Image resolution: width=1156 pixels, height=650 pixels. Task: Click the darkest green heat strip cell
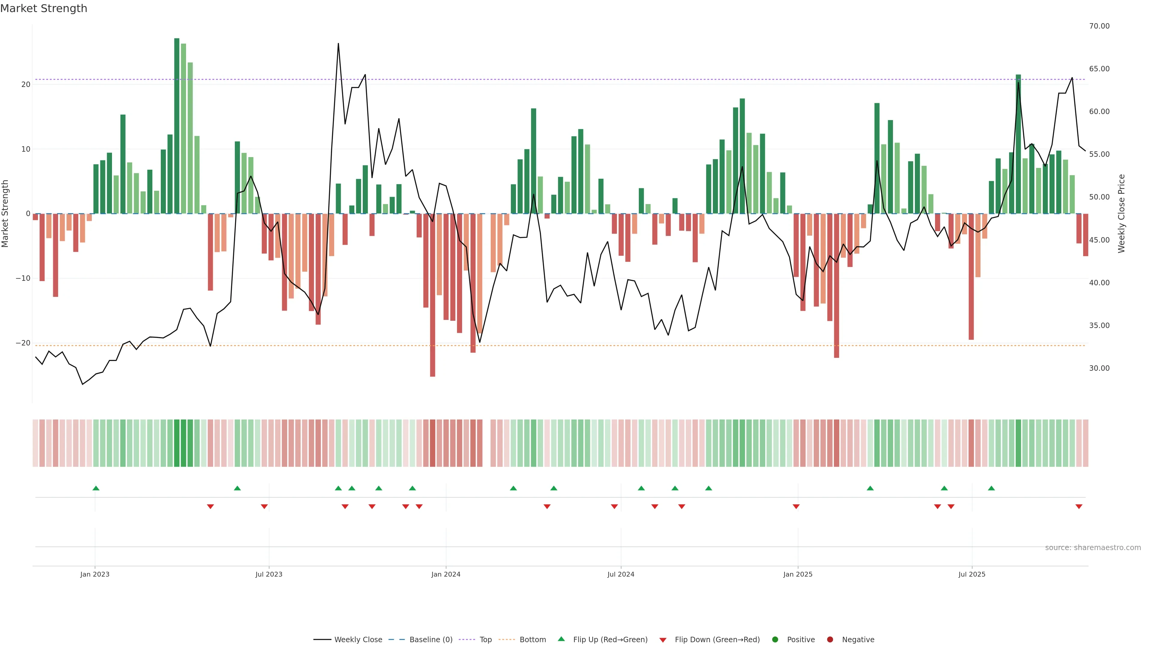pos(177,443)
